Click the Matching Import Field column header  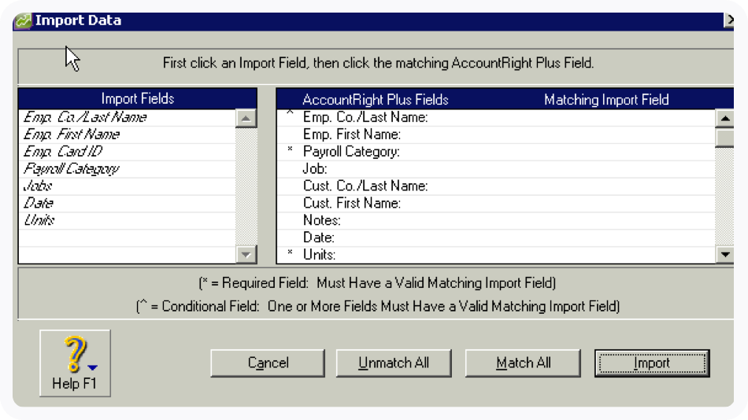(x=606, y=100)
